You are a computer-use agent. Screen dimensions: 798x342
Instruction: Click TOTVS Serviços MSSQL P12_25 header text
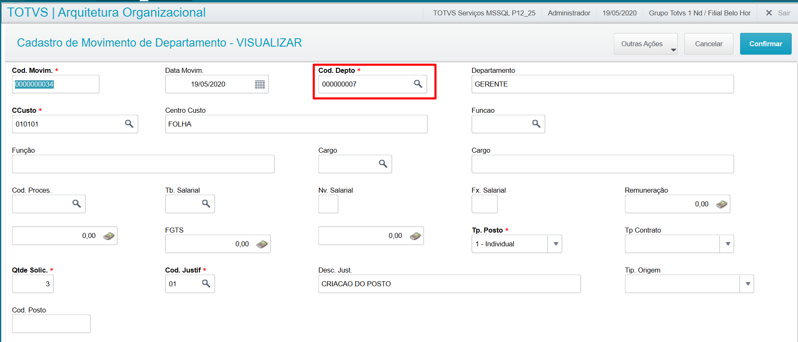click(x=484, y=13)
